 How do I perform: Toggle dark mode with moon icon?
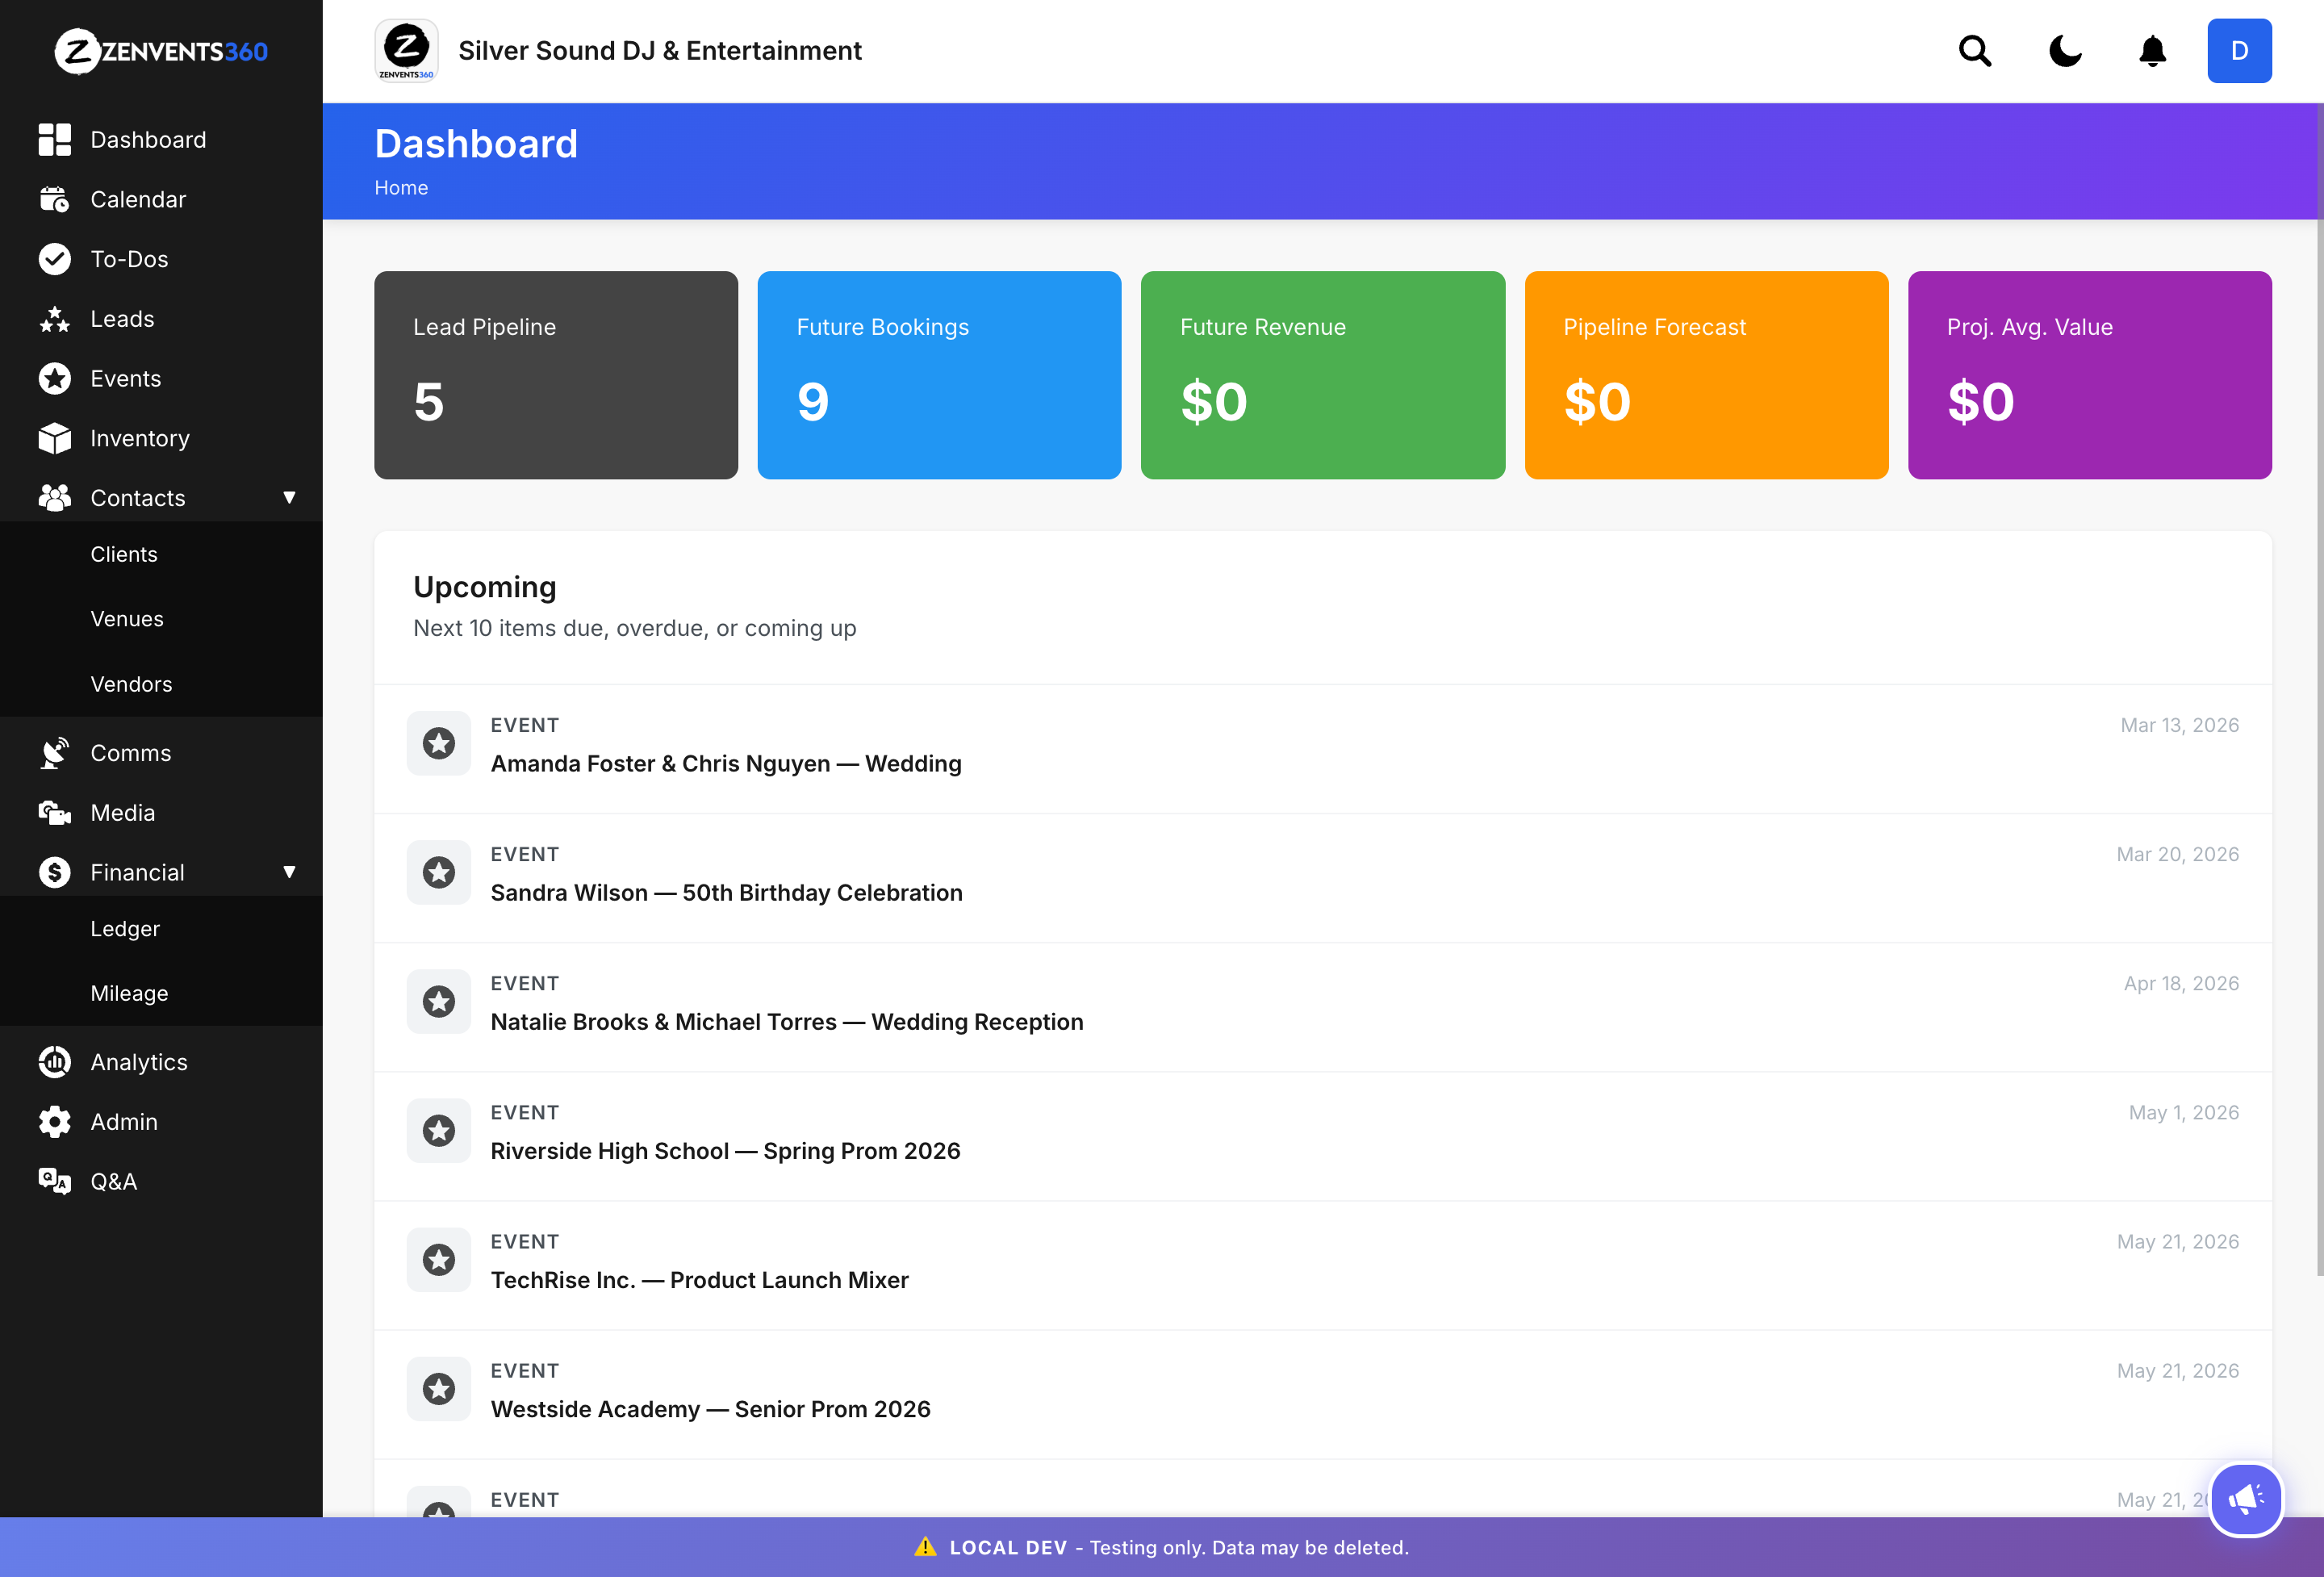click(x=2064, y=51)
